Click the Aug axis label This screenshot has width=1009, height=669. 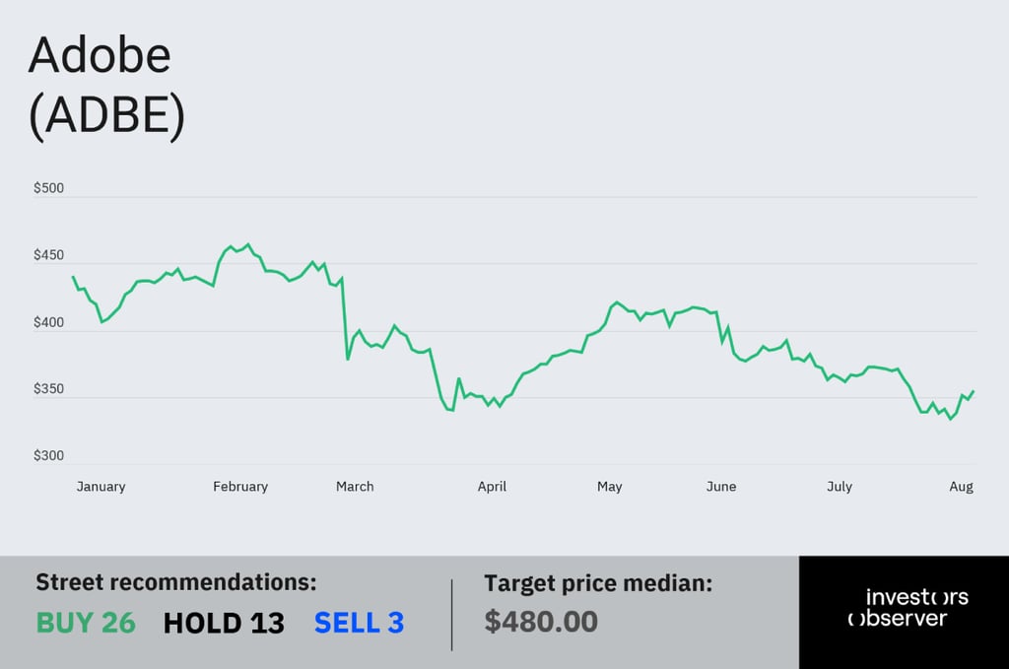(x=961, y=487)
